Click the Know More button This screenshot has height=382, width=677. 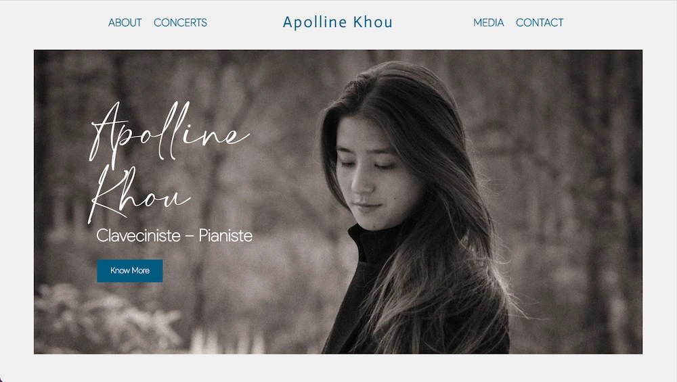129,270
